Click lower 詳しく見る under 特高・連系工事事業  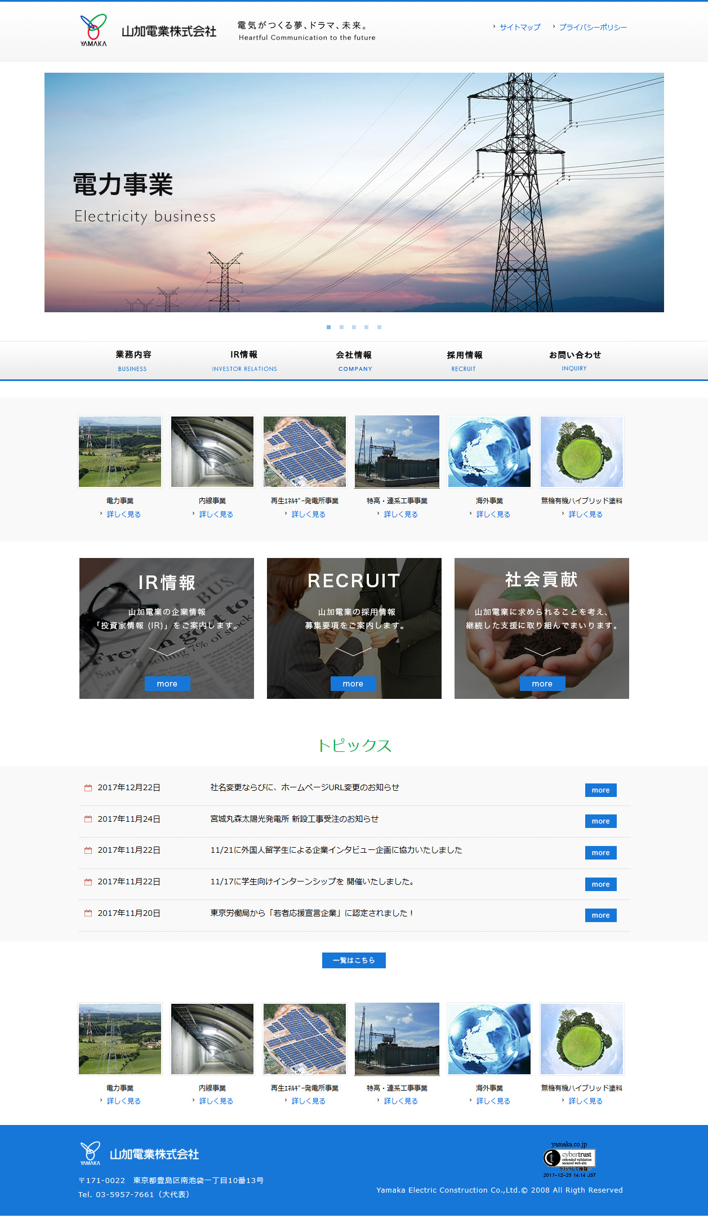point(401,1101)
